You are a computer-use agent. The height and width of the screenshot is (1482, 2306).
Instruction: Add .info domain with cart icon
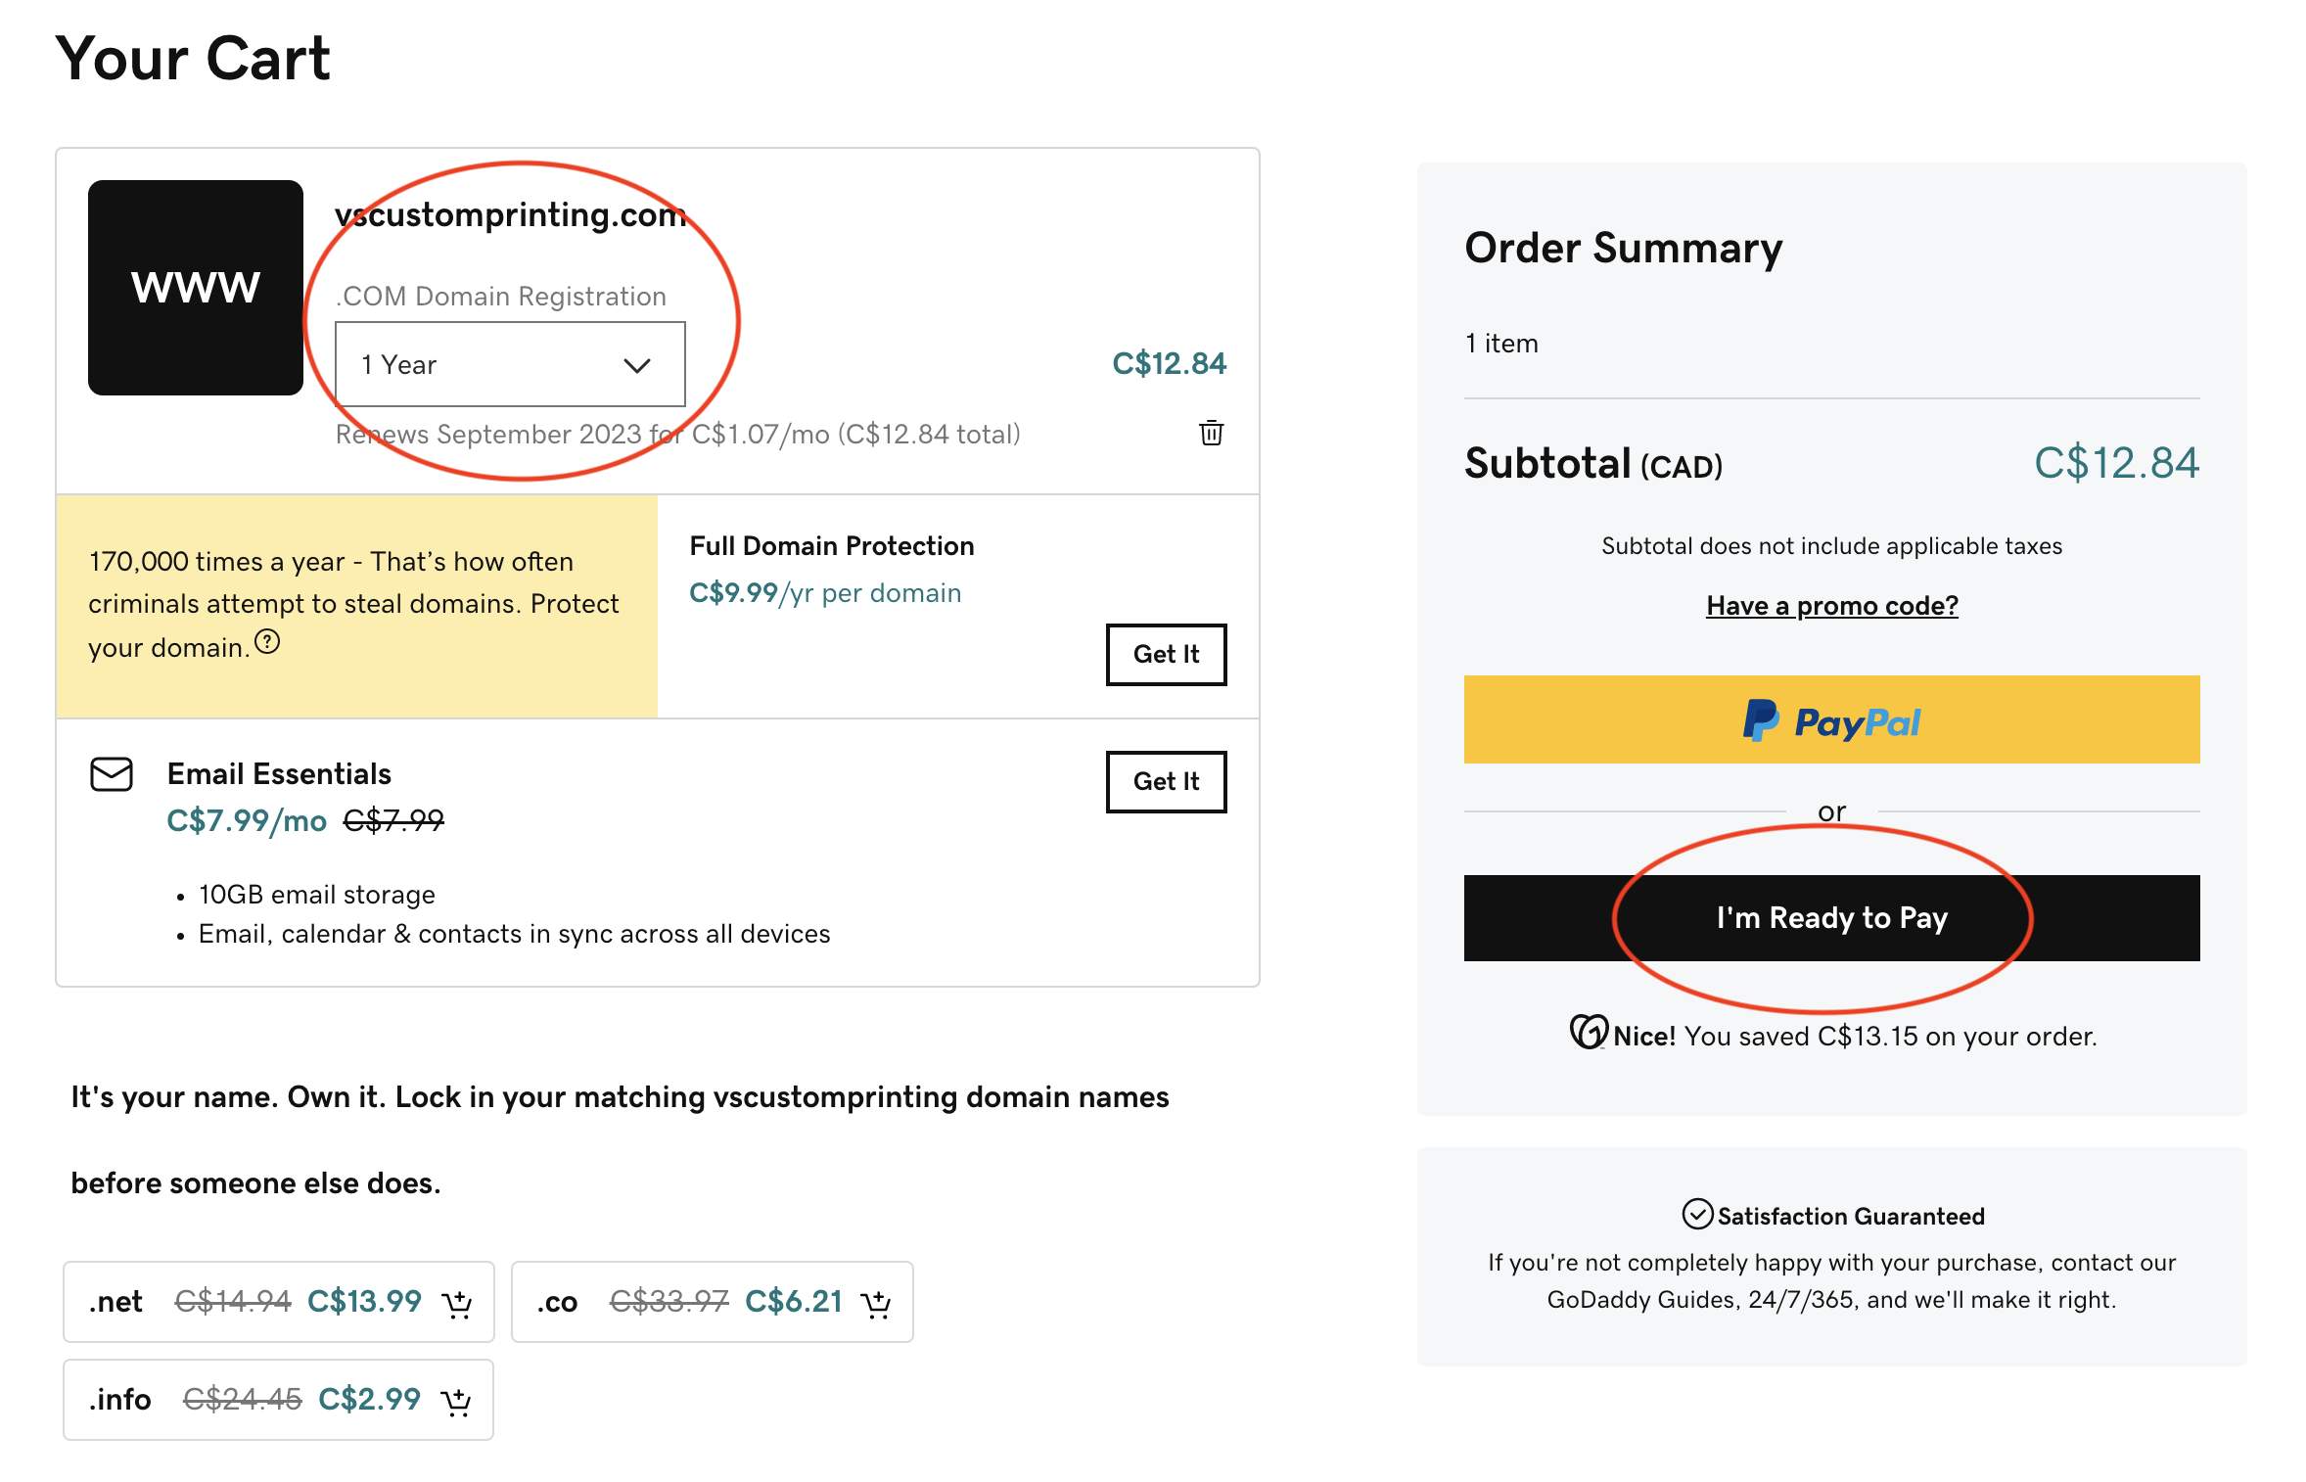pos(456,1401)
